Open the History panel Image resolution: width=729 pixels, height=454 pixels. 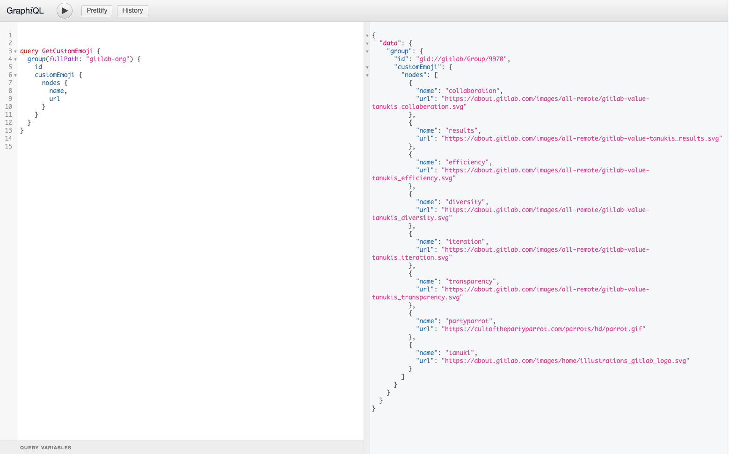(x=132, y=10)
